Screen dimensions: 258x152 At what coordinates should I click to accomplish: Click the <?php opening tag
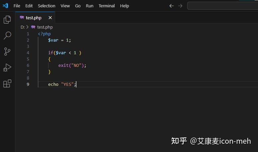44,34
